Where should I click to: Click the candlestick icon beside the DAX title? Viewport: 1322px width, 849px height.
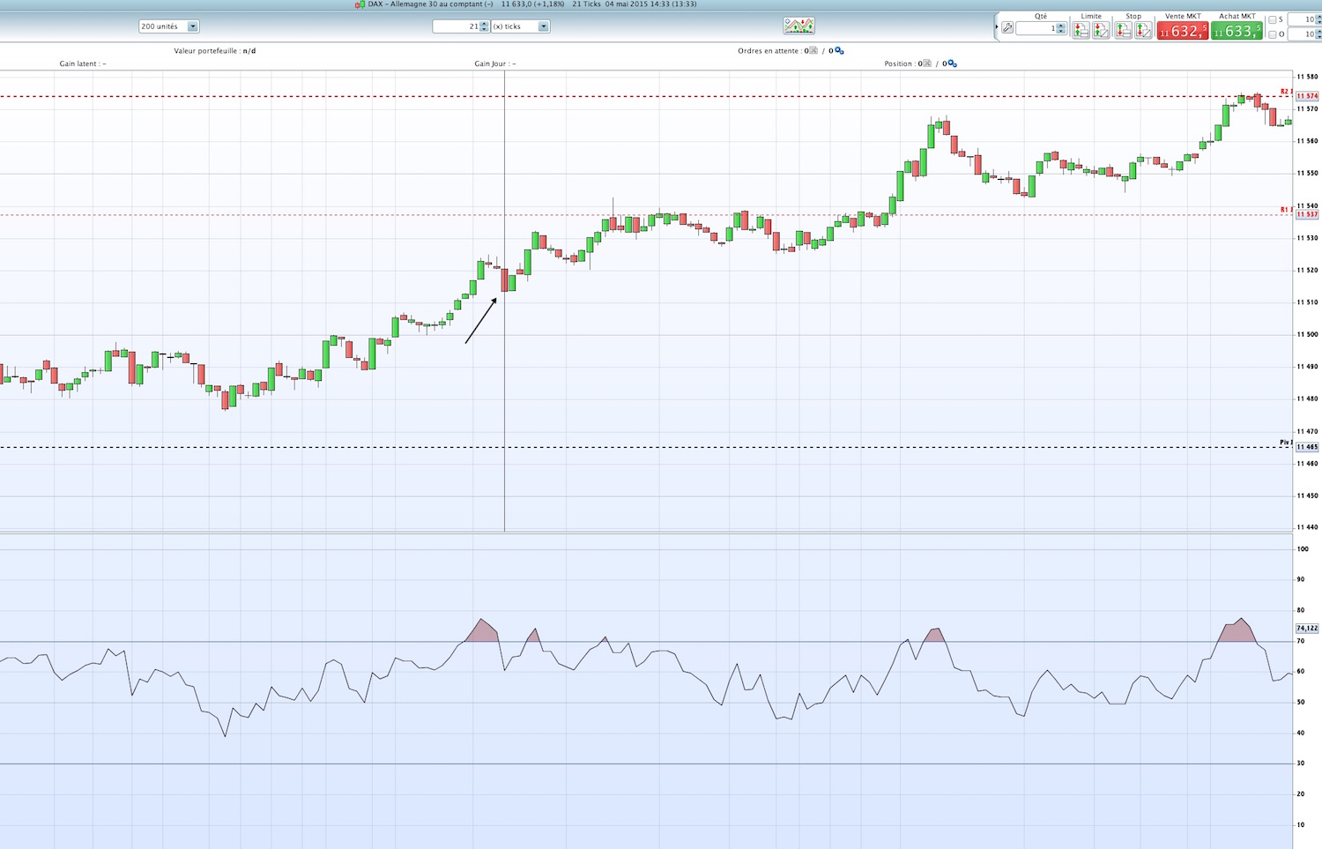[x=360, y=4]
